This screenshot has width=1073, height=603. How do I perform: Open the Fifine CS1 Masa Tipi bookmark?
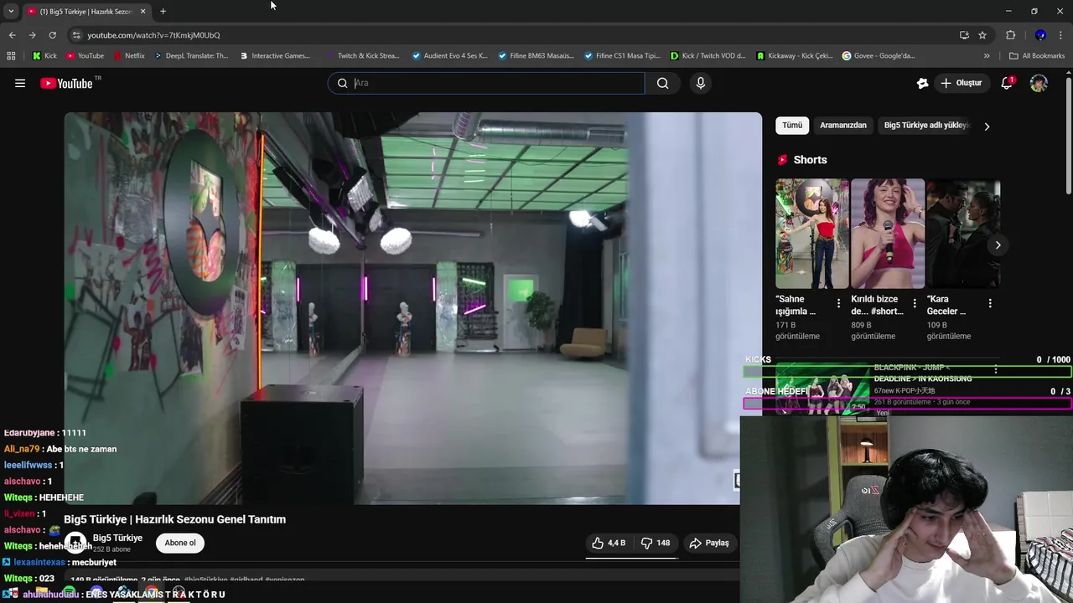click(x=622, y=56)
